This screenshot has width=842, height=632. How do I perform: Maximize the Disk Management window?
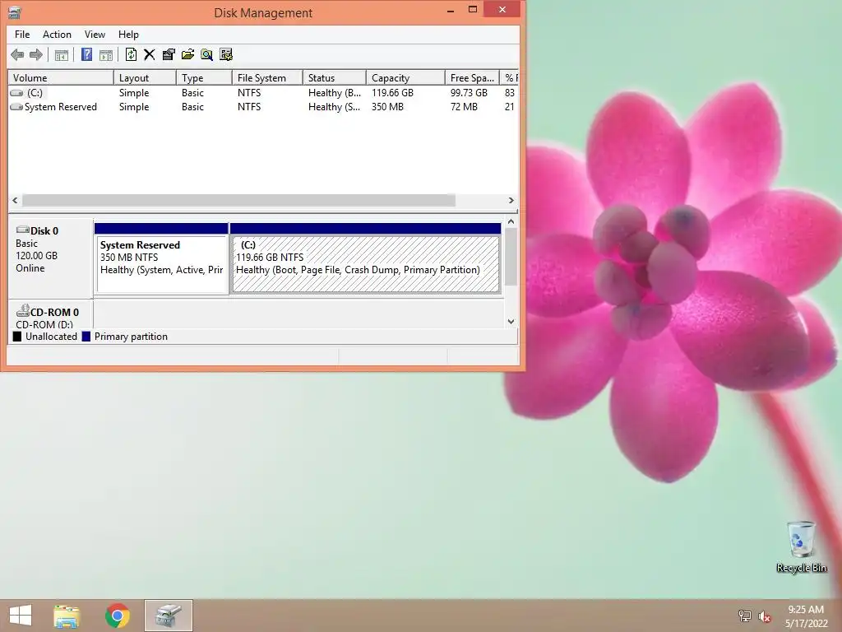click(473, 9)
